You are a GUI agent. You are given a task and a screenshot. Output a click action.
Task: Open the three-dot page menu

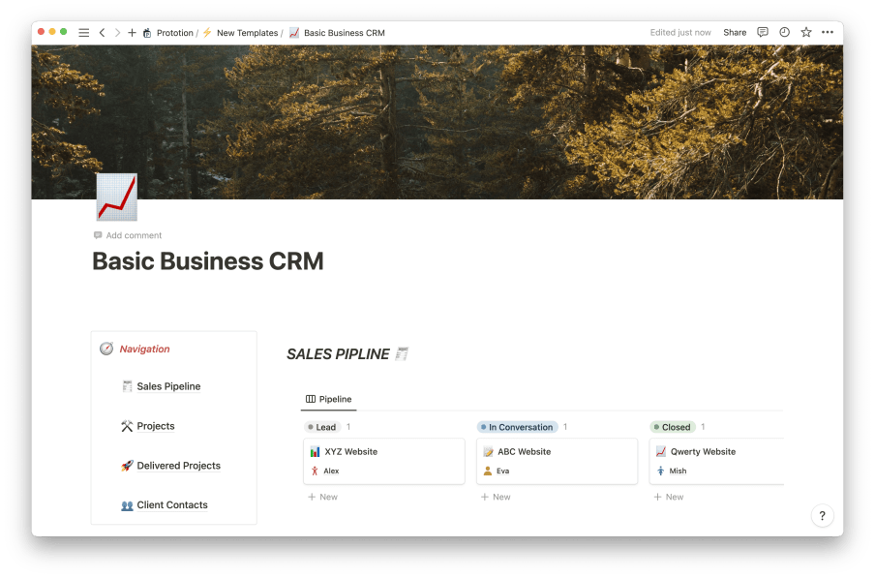point(827,32)
